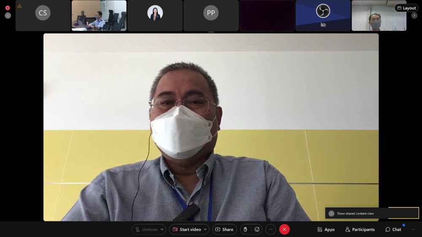Open the video options dropdown arrow
The height and width of the screenshot is (237, 422).
click(206, 229)
